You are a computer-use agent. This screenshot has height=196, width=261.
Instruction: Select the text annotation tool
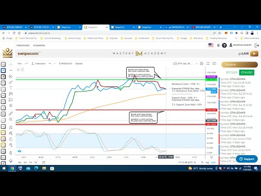[x=11, y=88]
